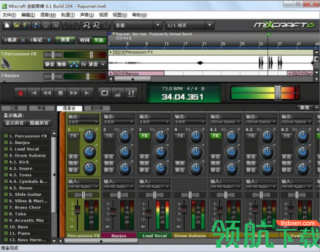320x252 pixels.
Task: Click the stop square button
Action: click(60, 93)
